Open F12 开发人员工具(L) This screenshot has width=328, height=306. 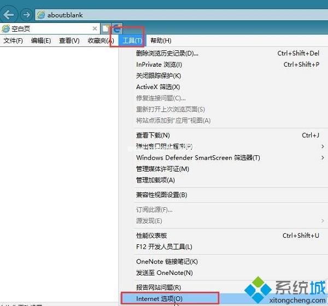(223, 247)
